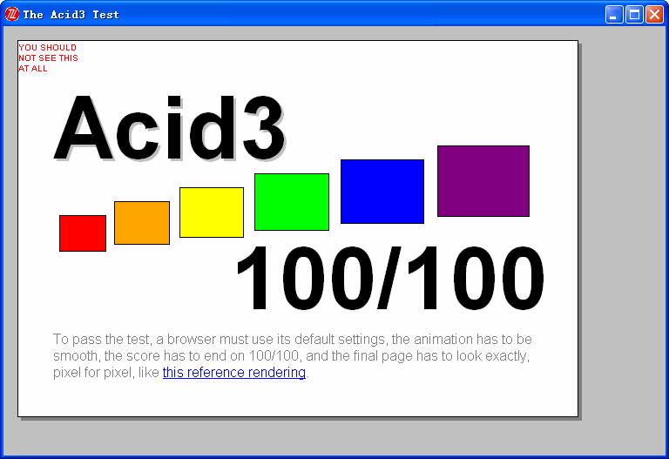Close the Acid3 Test window
669x459 pixels.
[x=654, y=15]
